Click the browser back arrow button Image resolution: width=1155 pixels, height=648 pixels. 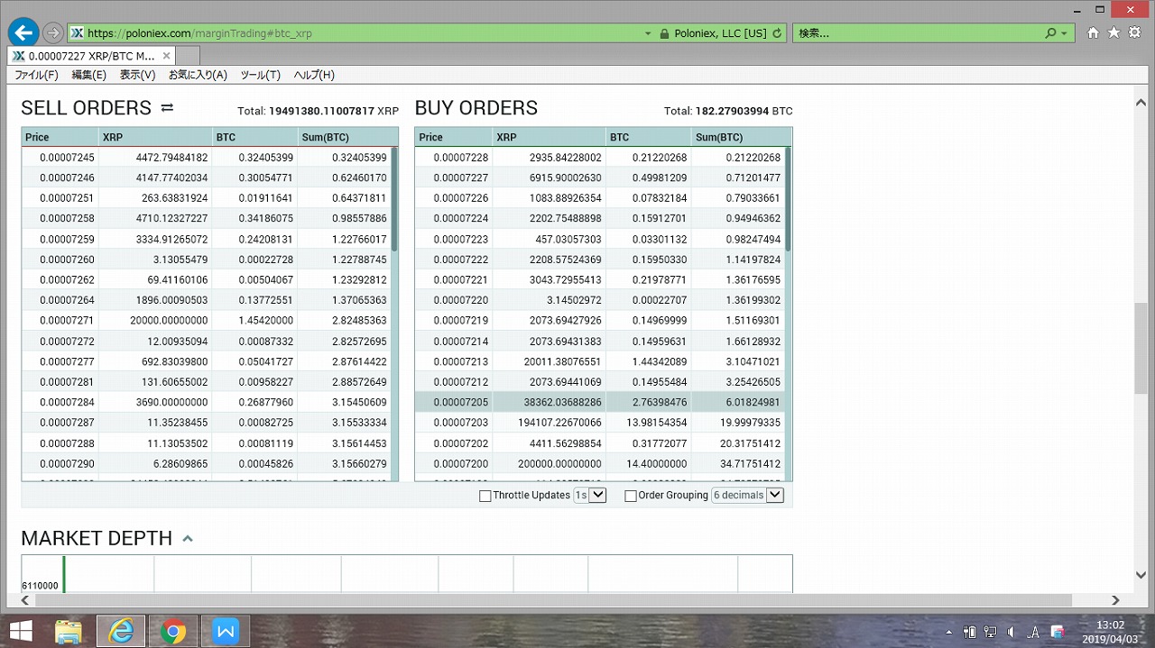[x=23, y=32]
